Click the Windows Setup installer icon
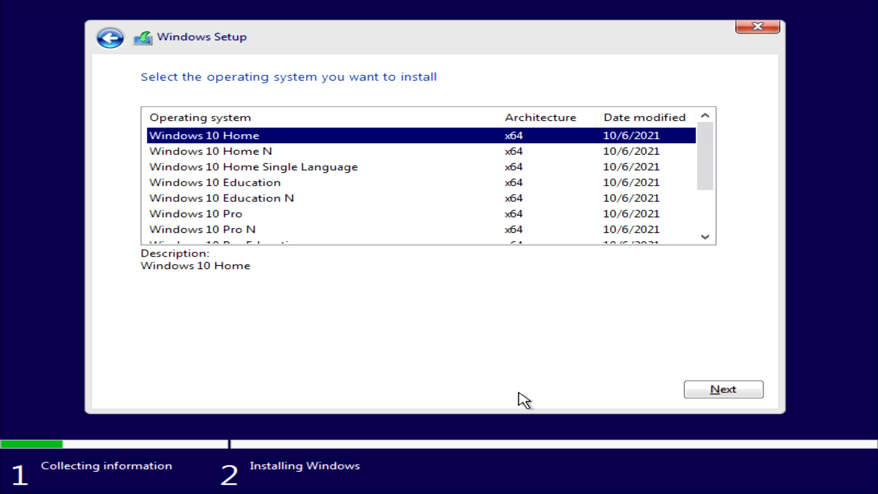This screenshot has width=878, height=494. [x=142, y=38]
